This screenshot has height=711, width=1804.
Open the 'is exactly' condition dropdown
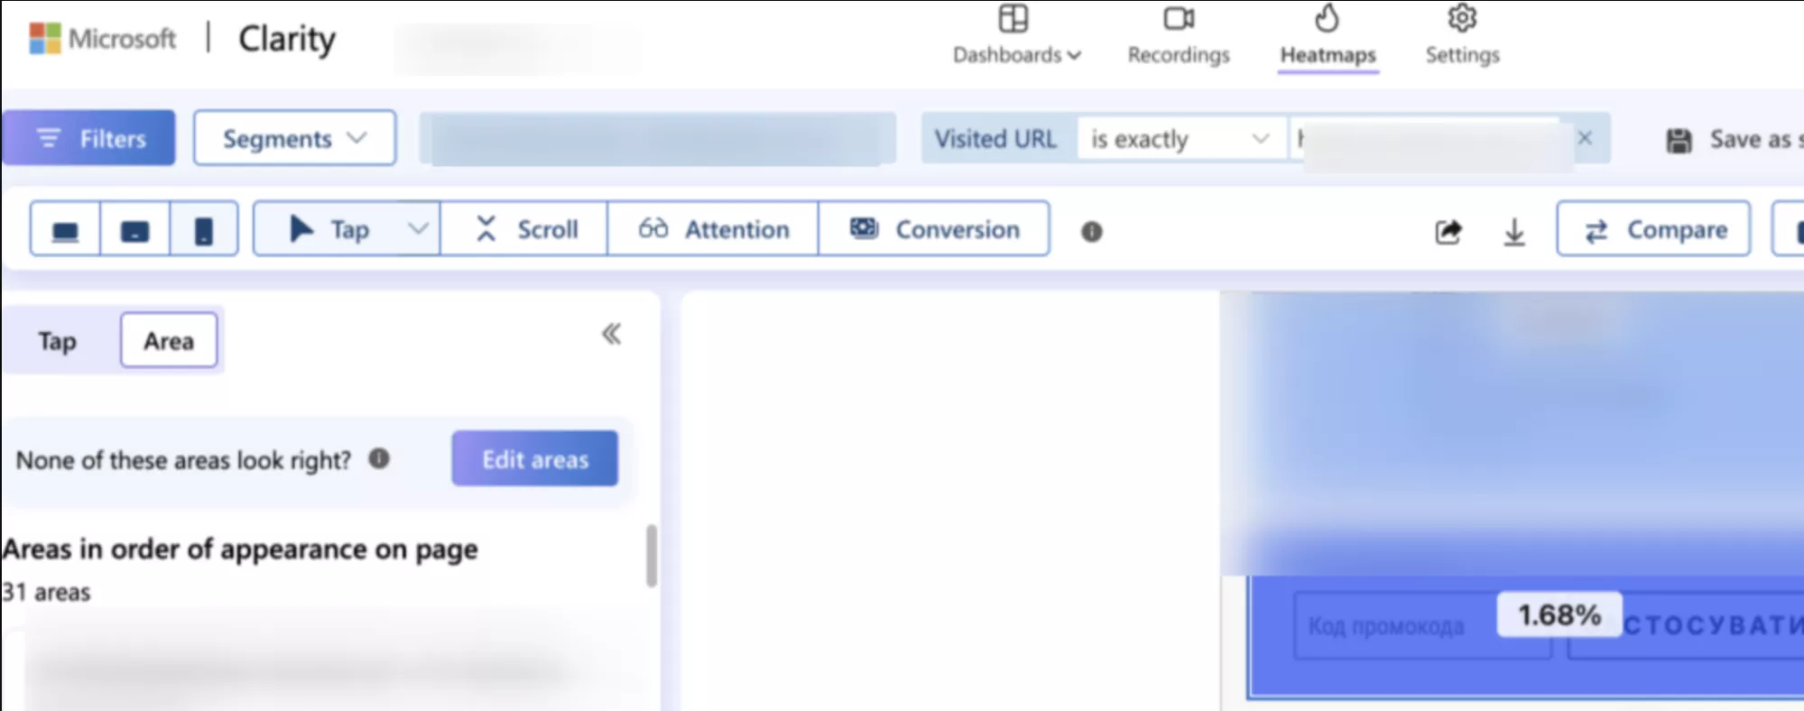[1180, 139]
